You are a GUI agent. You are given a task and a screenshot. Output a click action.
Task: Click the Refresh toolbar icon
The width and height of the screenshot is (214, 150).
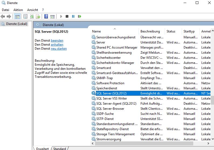coord(32,16)
